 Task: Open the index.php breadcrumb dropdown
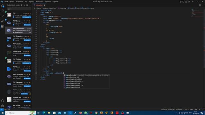pos(62,8)
